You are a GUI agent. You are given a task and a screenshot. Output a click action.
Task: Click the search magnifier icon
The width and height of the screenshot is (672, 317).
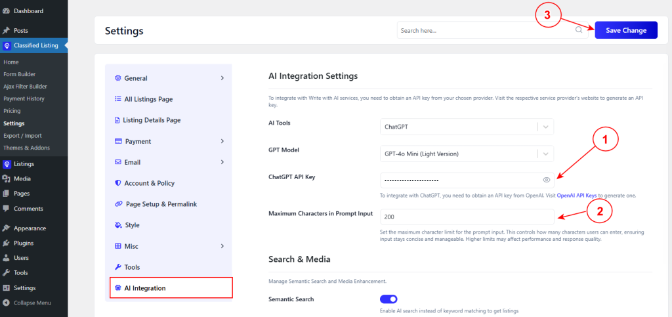[579, 30]
